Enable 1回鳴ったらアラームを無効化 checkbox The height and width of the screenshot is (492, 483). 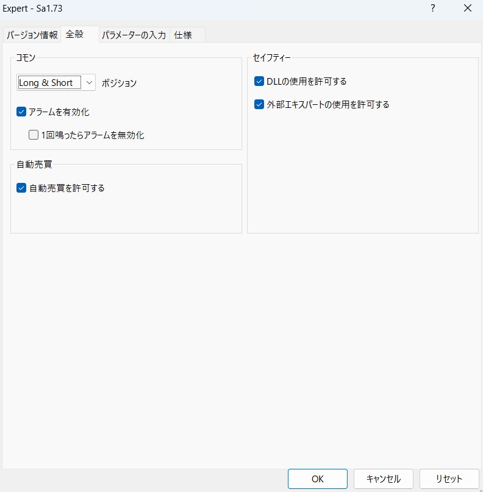34,135
